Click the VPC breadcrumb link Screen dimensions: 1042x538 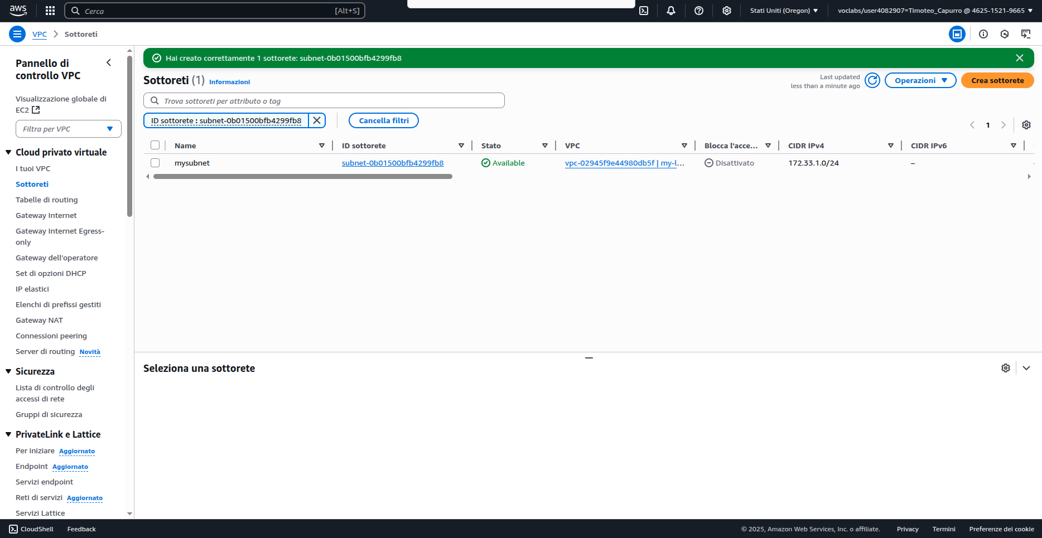(x=40, y=34)
